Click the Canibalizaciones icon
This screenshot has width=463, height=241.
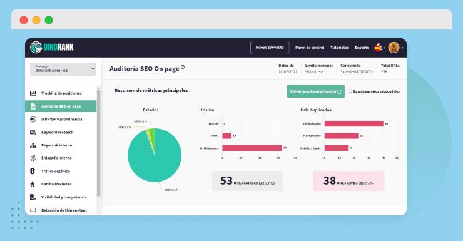click(x=33, y=184)
